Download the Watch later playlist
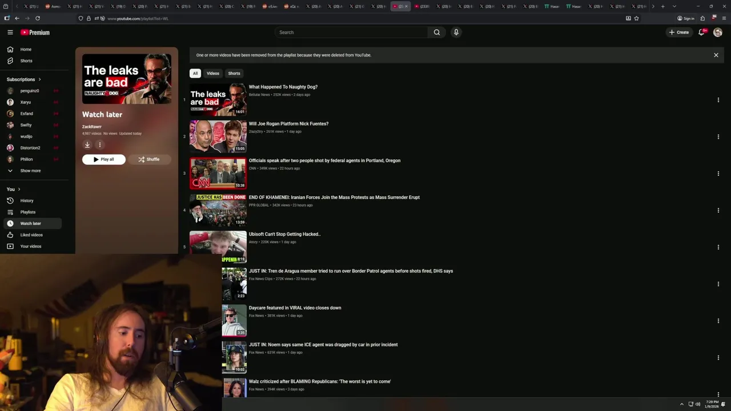Image resolution: width=731 pixels, height=411 pixels. pos(87,145)
